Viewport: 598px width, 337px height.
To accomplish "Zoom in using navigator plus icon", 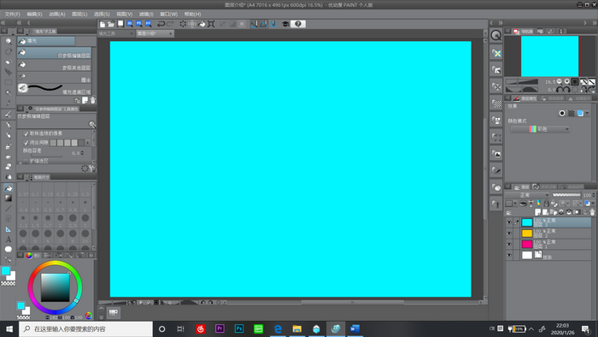I will click(566, 81).
